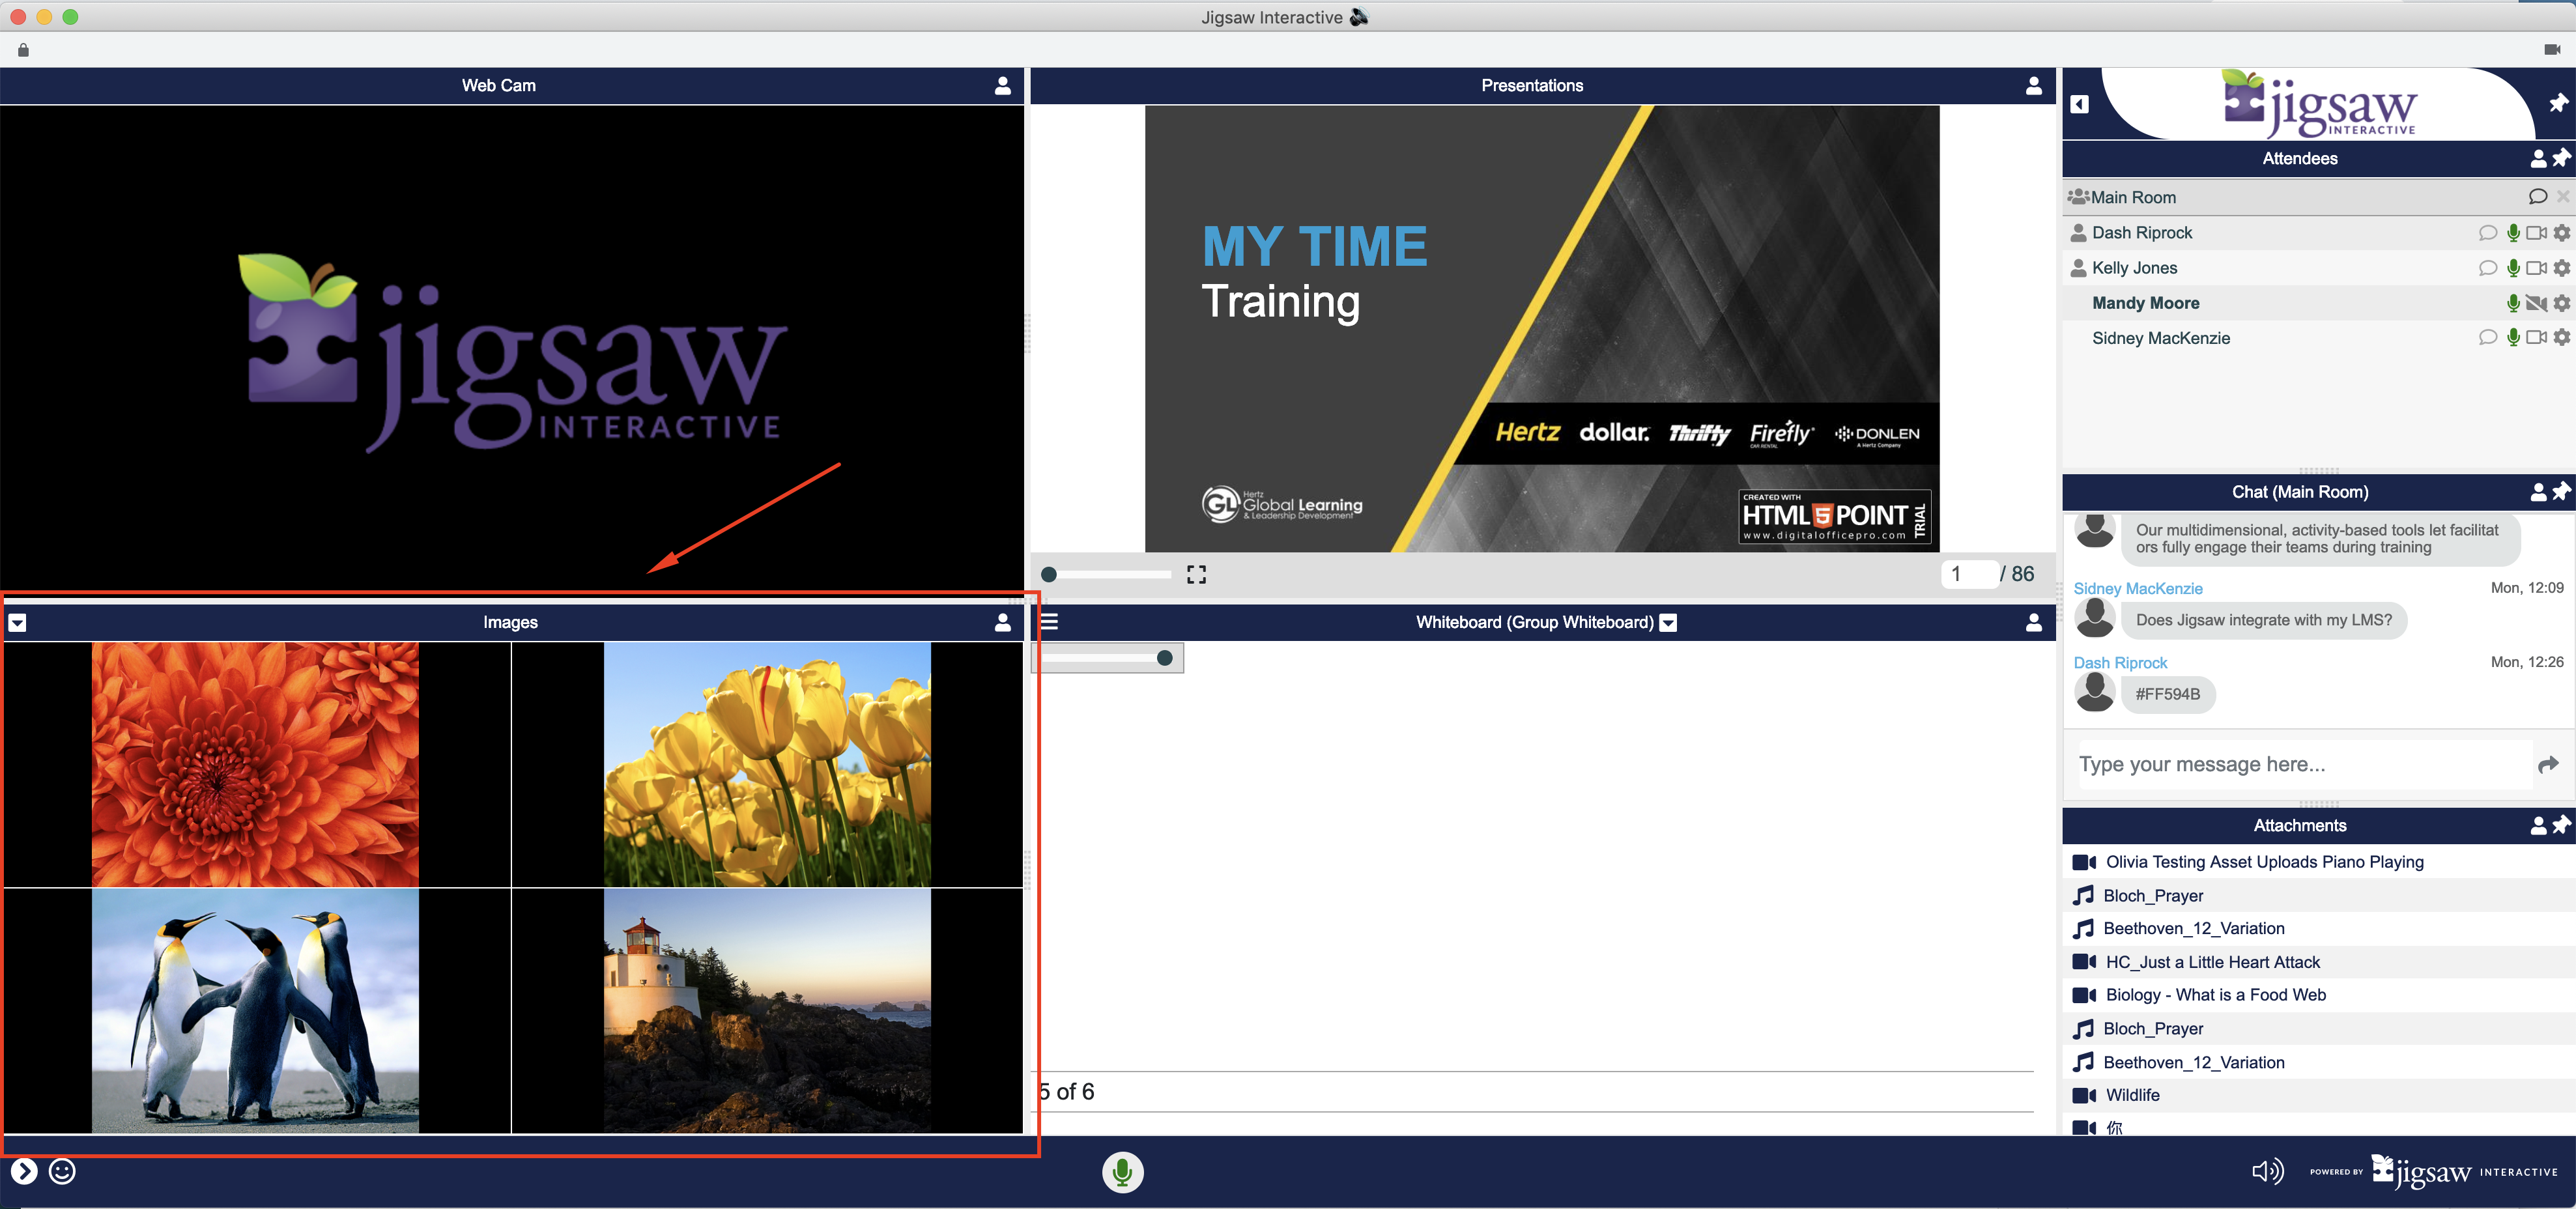Viewport: 2576px width, 1209px height.
Task: Mute Sidney MacKenzie's microphone
Action: [2513, 338]
